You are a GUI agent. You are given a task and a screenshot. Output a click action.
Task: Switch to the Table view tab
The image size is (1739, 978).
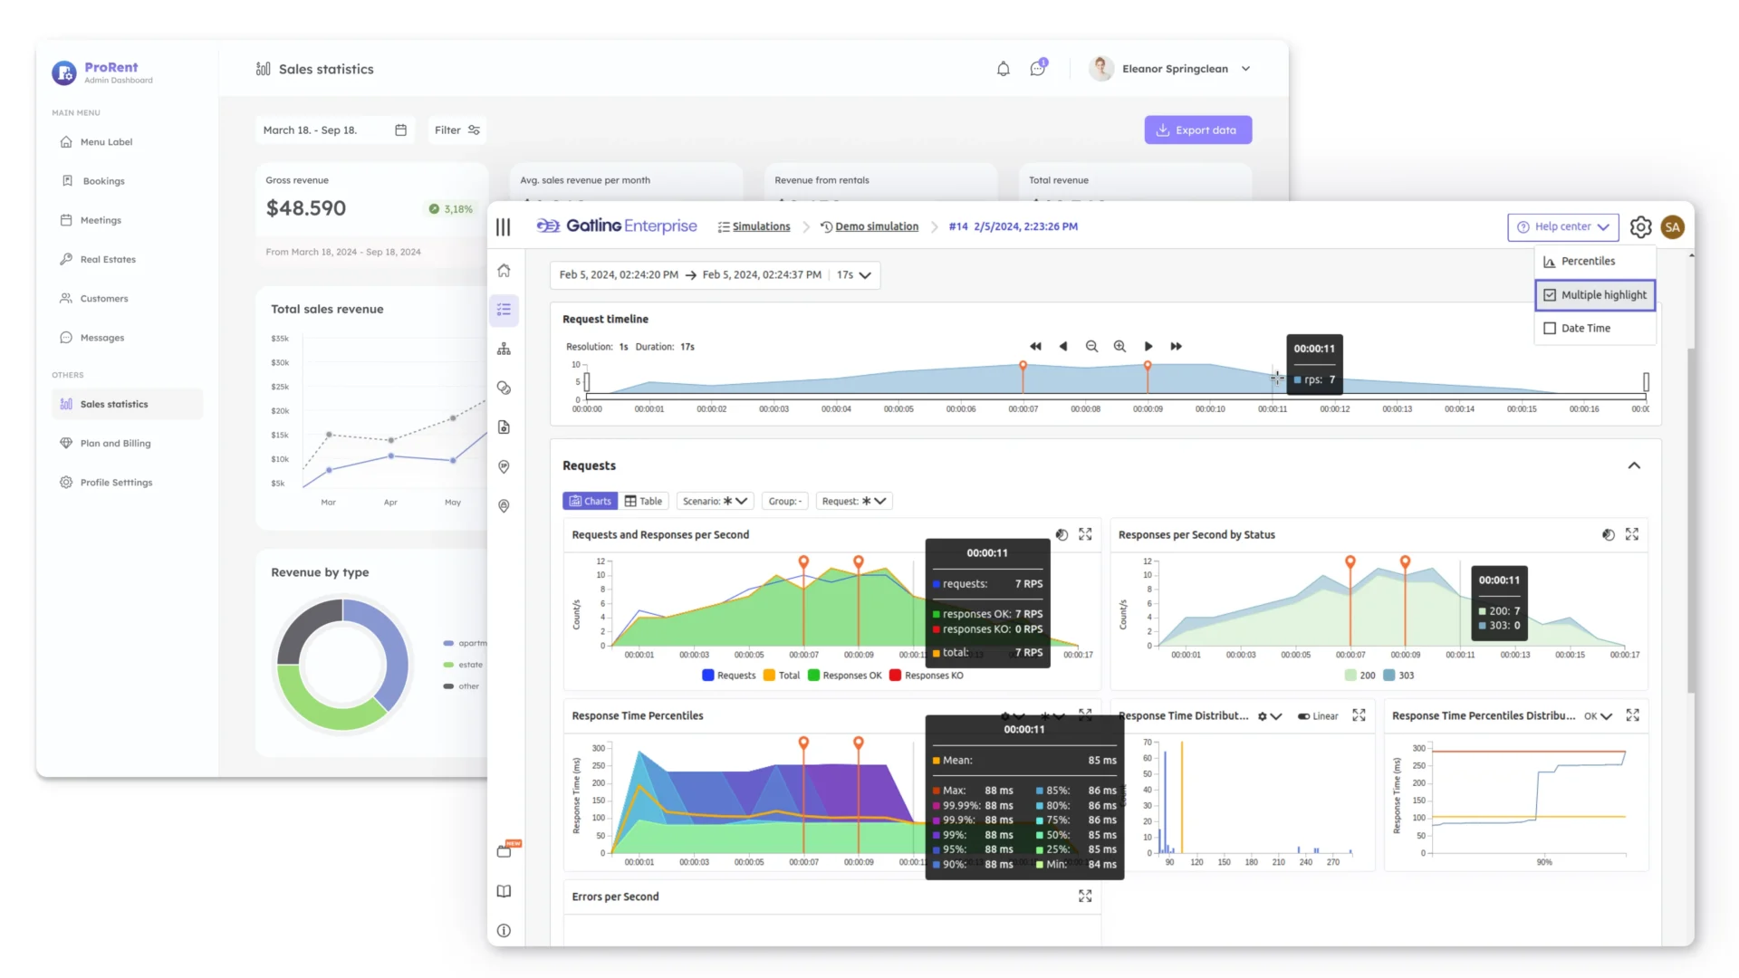coord(644,501)
